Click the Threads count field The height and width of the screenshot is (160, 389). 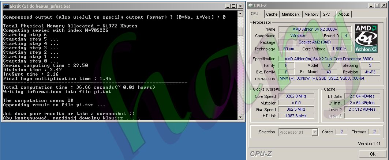pos(374,132)
